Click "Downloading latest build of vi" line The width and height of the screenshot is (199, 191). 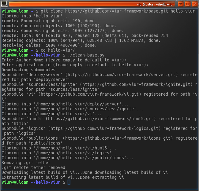(x=85, y=172)
